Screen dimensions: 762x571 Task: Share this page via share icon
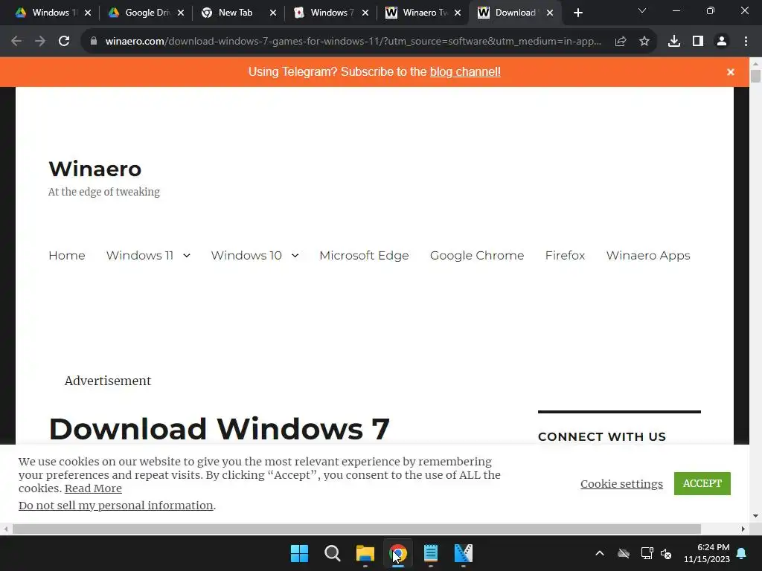pos(621,42)
